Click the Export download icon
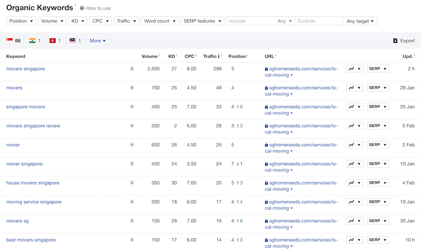Screen dimensions: 421x251 coord(395,41)
